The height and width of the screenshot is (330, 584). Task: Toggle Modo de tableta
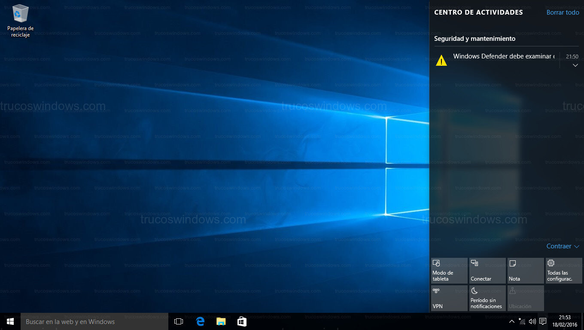click(x=449, y=270)
